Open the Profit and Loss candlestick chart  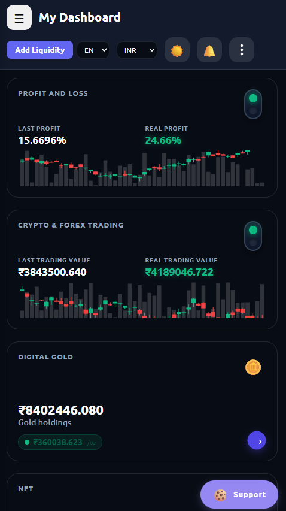142,168
